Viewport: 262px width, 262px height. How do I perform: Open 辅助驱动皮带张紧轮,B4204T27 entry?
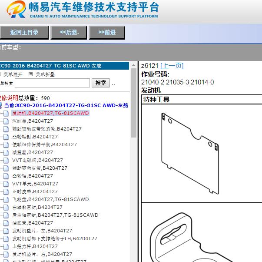pos(47,129)
